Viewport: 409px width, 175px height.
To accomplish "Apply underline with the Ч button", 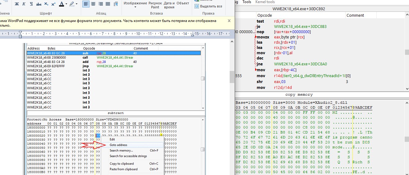I will [31, 4].
